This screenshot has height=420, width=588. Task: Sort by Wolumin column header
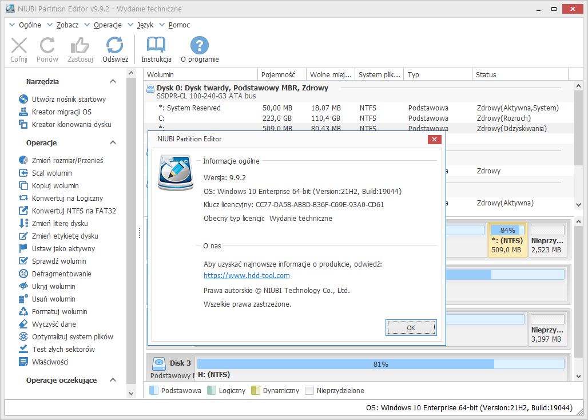[x=201, y=74]
